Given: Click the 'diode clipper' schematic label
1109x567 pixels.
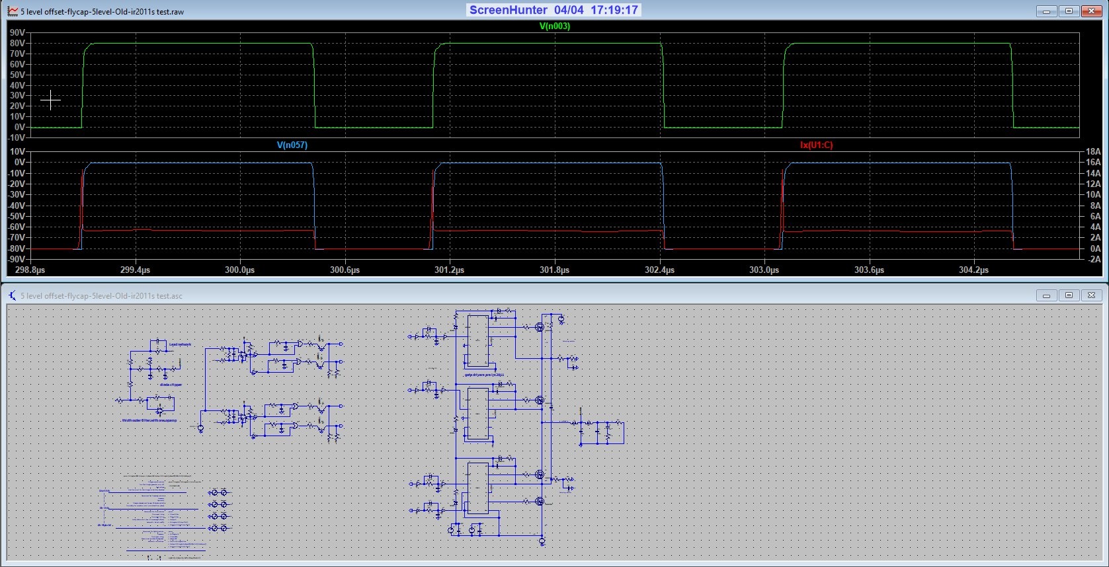Looking at the screenshot, I should pos(171,385).
